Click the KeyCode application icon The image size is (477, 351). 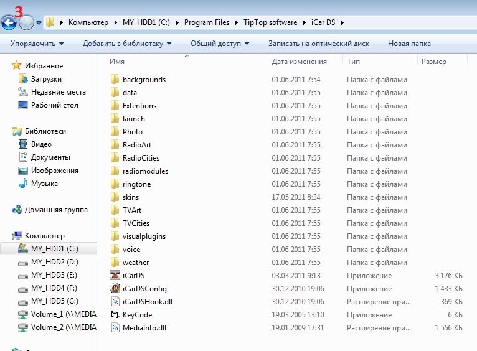[x=115, y=315]
